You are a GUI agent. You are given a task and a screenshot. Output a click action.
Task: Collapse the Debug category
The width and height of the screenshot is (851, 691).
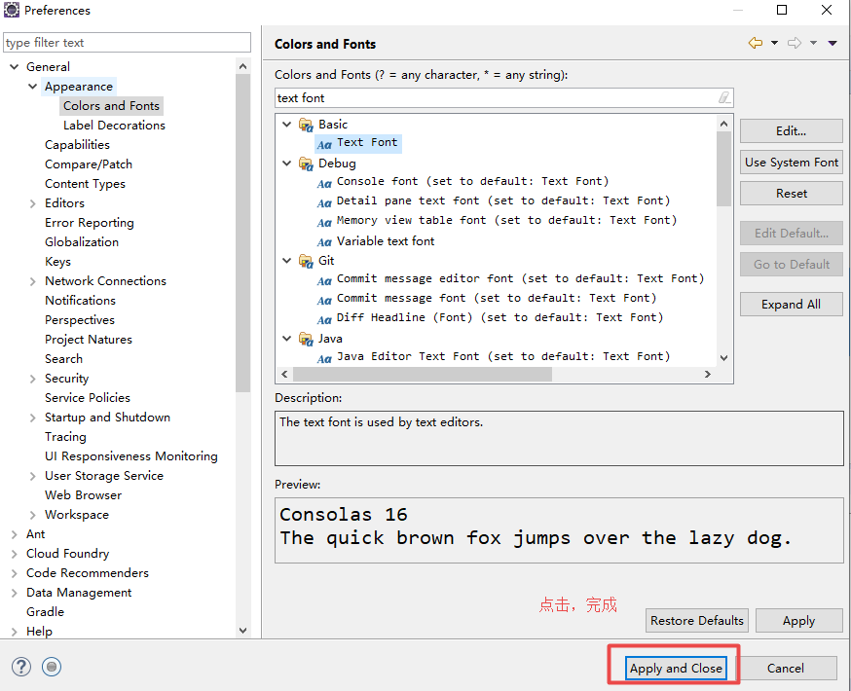(287, 164)
